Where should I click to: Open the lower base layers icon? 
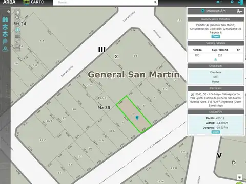5,34
